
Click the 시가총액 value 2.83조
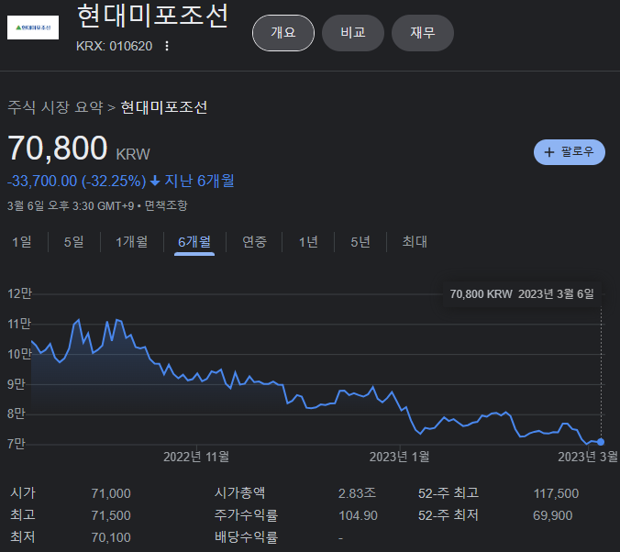point(357,493)
